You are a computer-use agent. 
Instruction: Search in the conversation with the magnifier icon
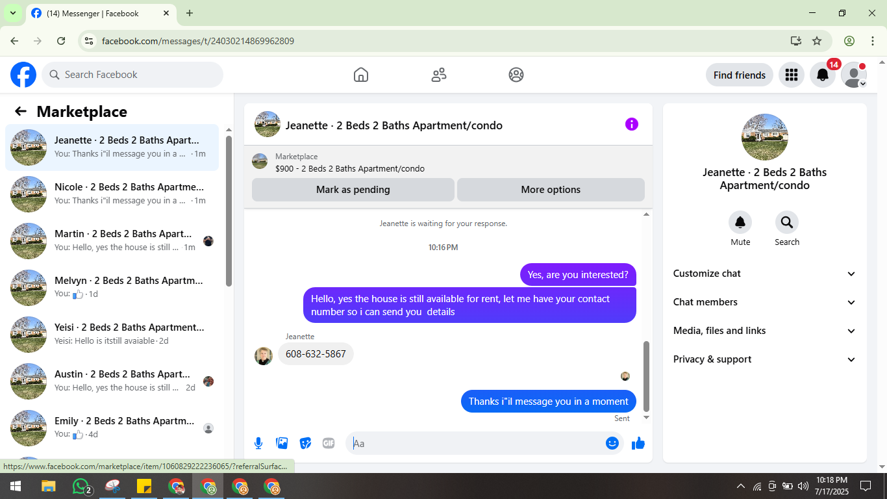(787, 223)
